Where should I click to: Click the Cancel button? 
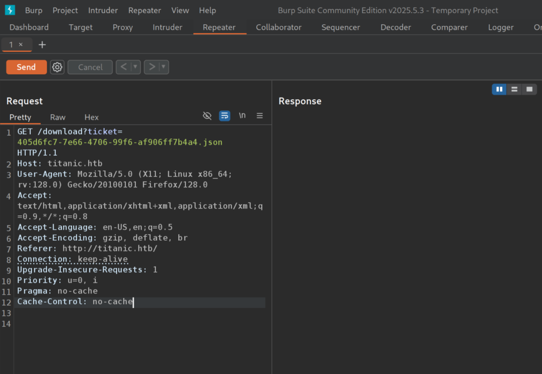(x=90, y=67)
